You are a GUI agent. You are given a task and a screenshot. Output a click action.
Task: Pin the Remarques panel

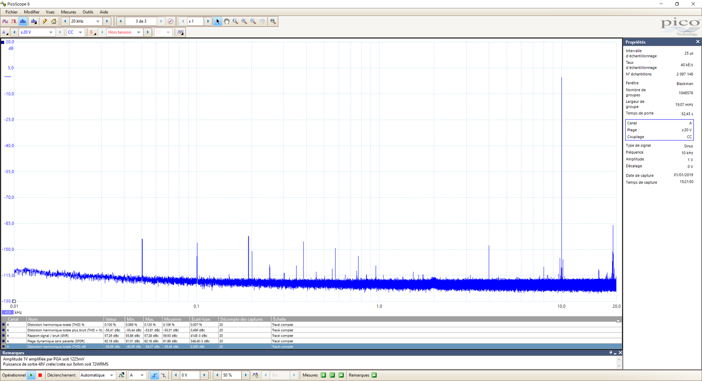[611, 353]
